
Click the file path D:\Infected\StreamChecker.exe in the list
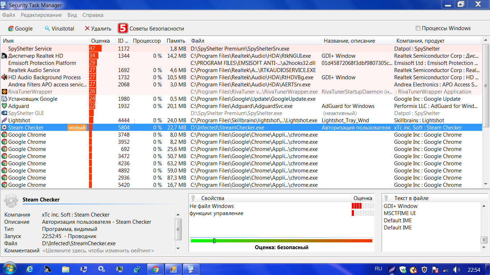pyautogui.click(x=227, y=128)
